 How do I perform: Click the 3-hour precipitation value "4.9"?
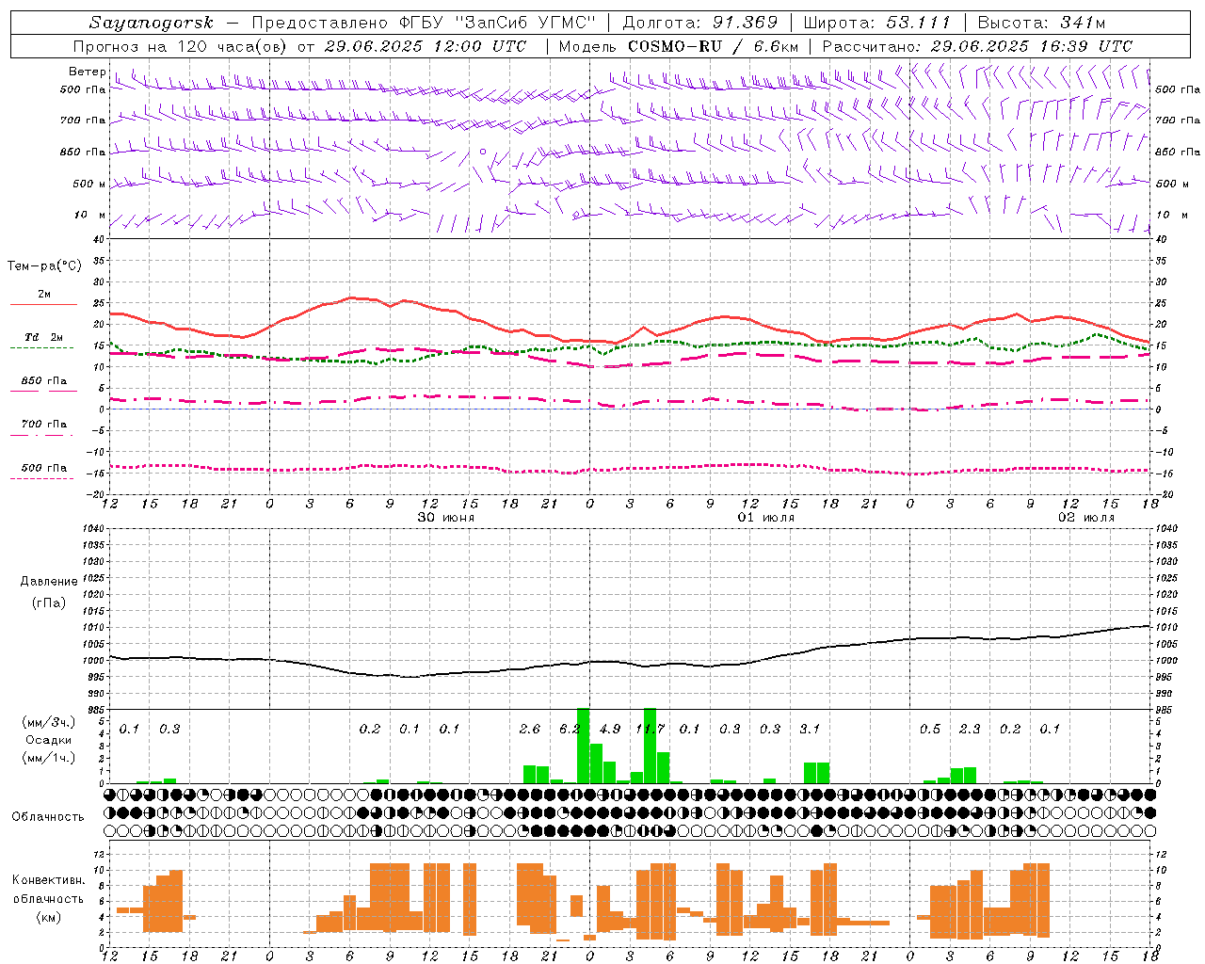pos(610,729)
